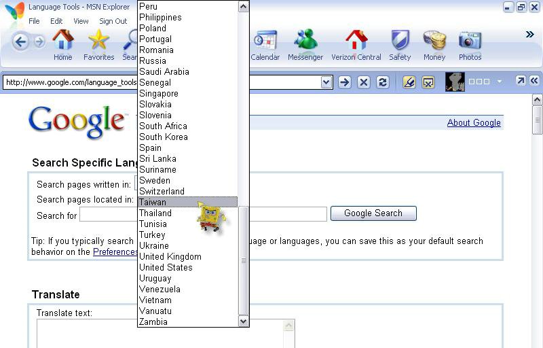Select Poland in the dropdown list
The image size is (543, 348).
[x=187, y=28]
